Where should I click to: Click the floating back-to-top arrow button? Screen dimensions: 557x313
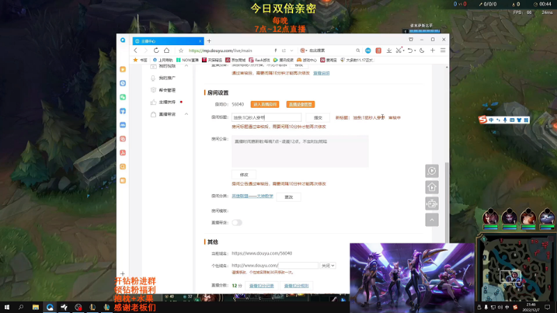click(x=432, y=220)
